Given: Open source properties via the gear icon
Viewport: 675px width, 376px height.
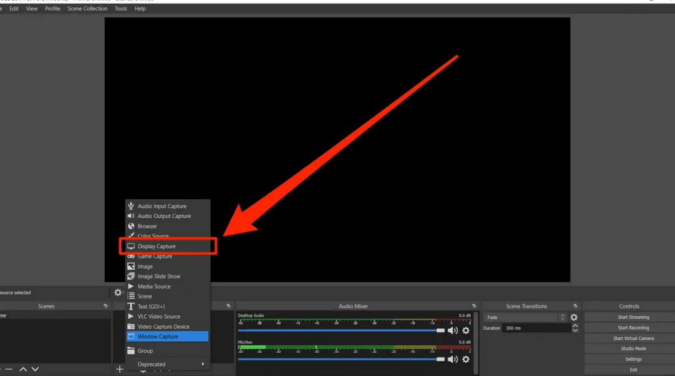Looking at the screenshot, I should click(118, 292).
